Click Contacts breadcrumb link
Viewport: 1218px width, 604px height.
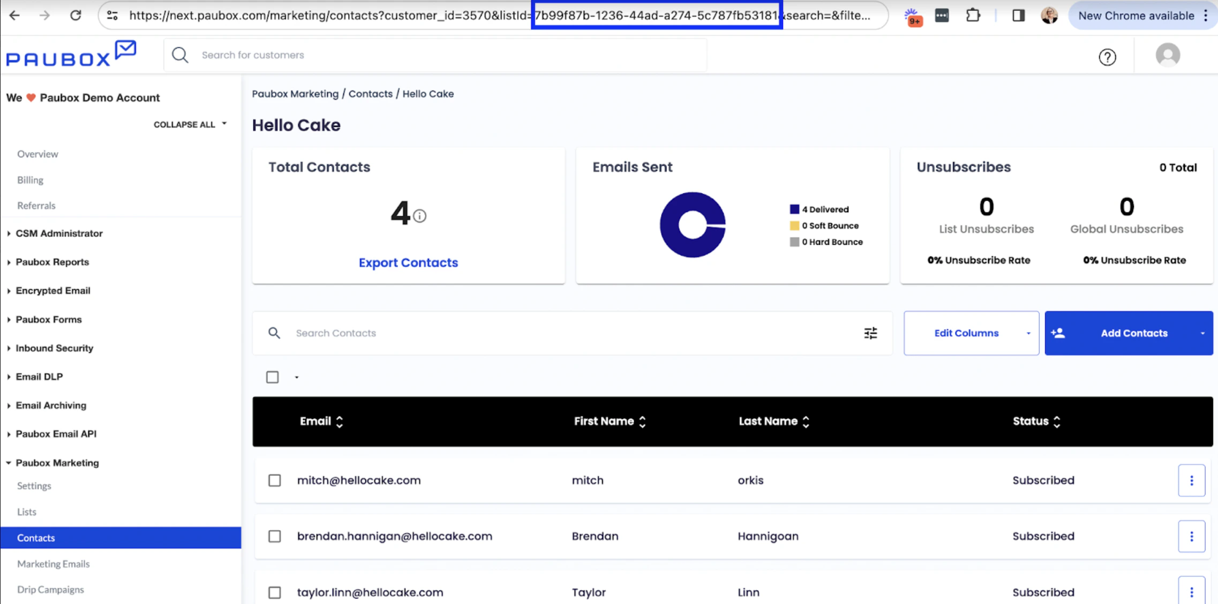pos(371,94)
